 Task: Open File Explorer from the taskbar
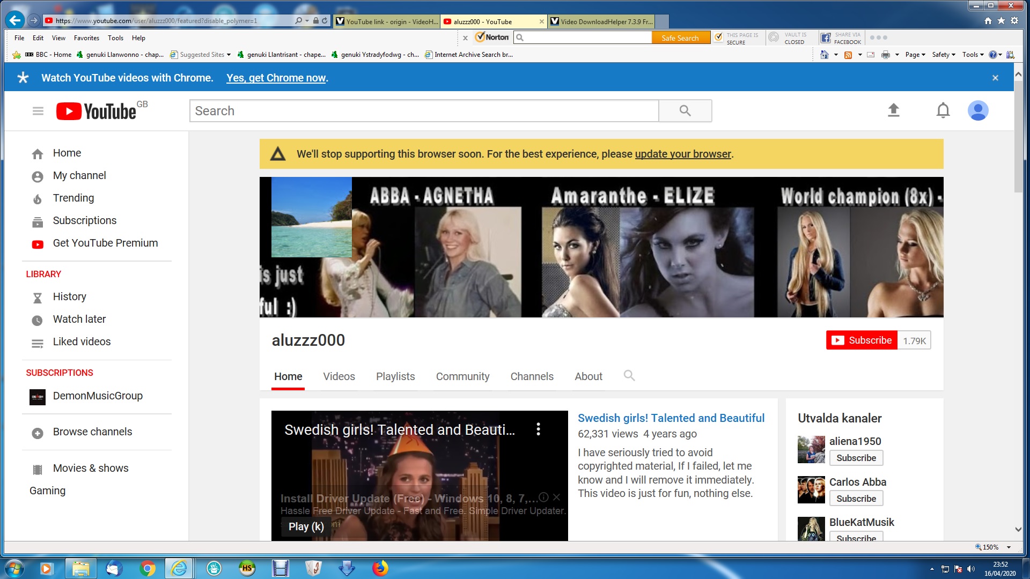point(80,568)
